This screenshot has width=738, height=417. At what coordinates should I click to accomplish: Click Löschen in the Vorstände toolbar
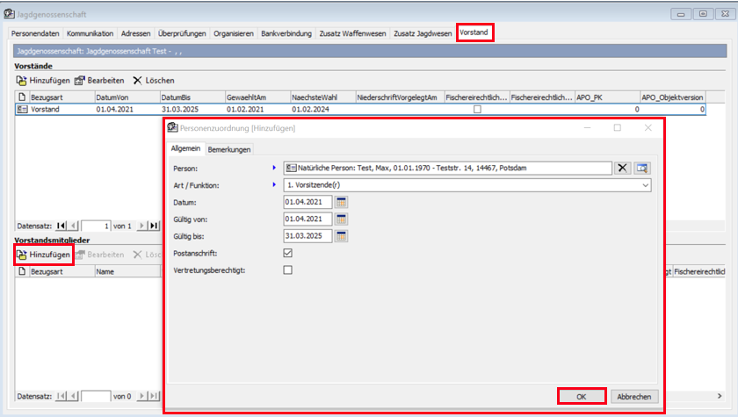[154, 80]
